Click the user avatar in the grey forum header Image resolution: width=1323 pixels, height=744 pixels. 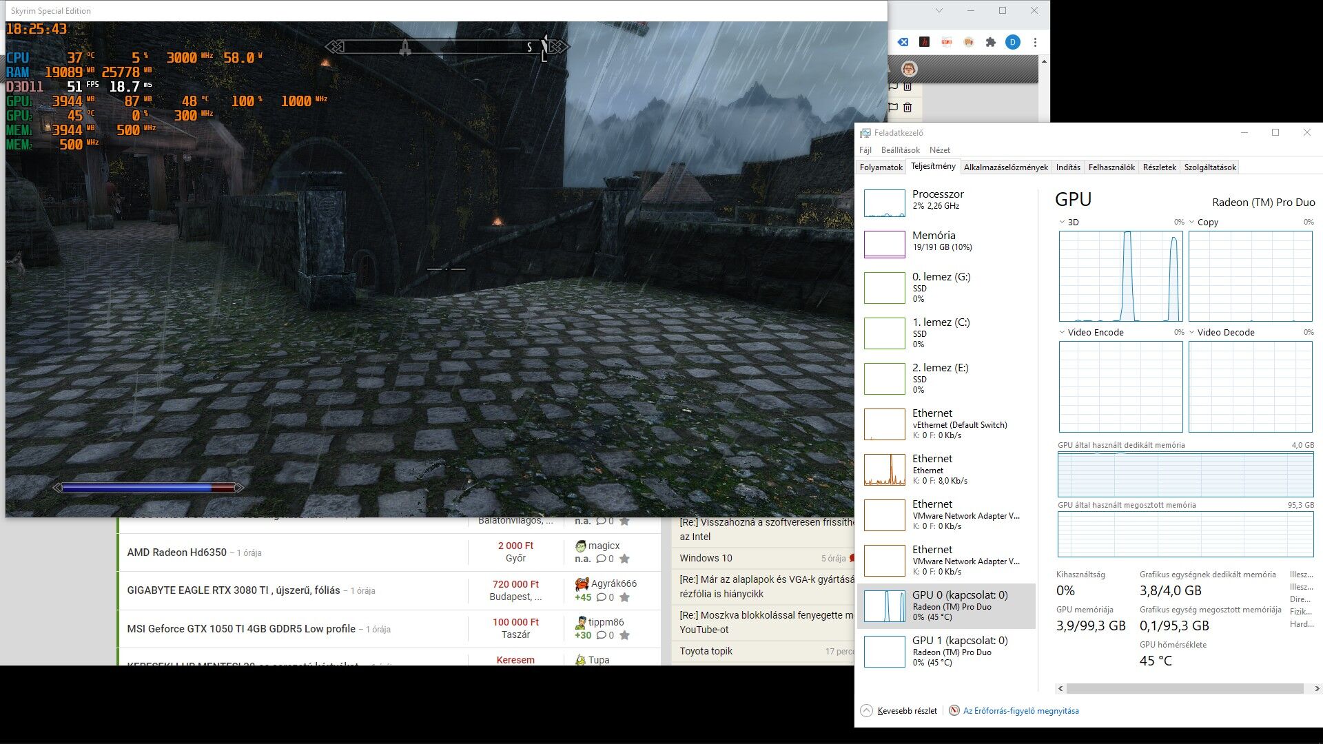(x=909, y=68)
